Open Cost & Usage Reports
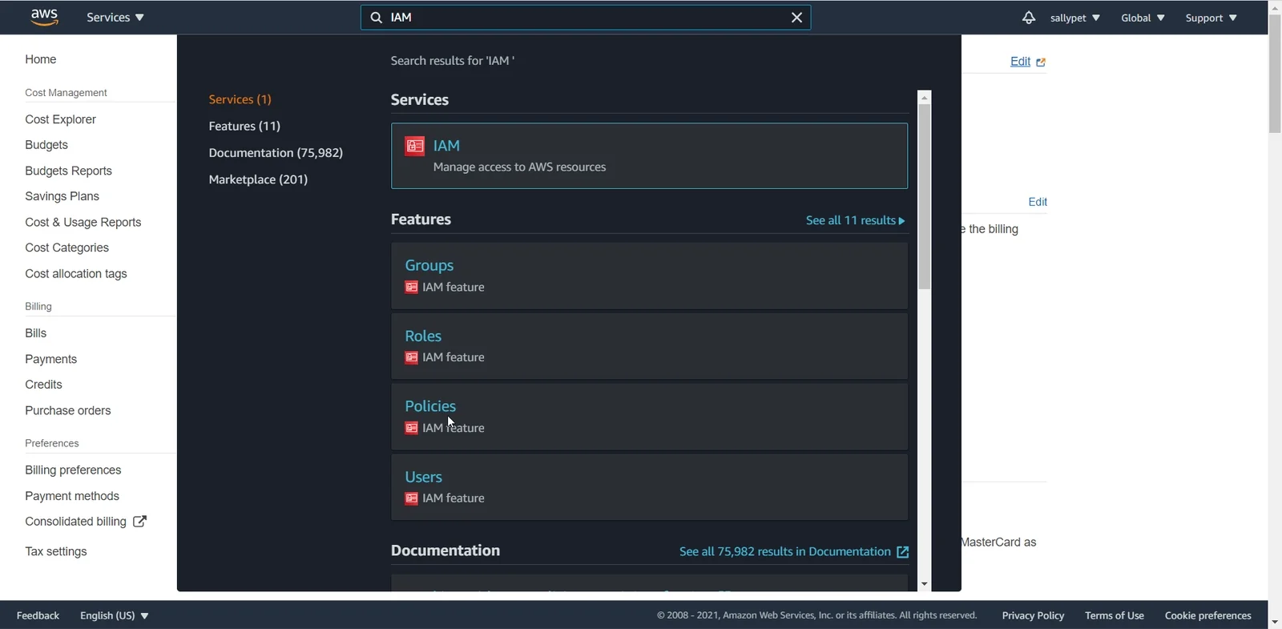This screenshot has width=1282, height=629. pyautogui.click(x=83, y=222)
